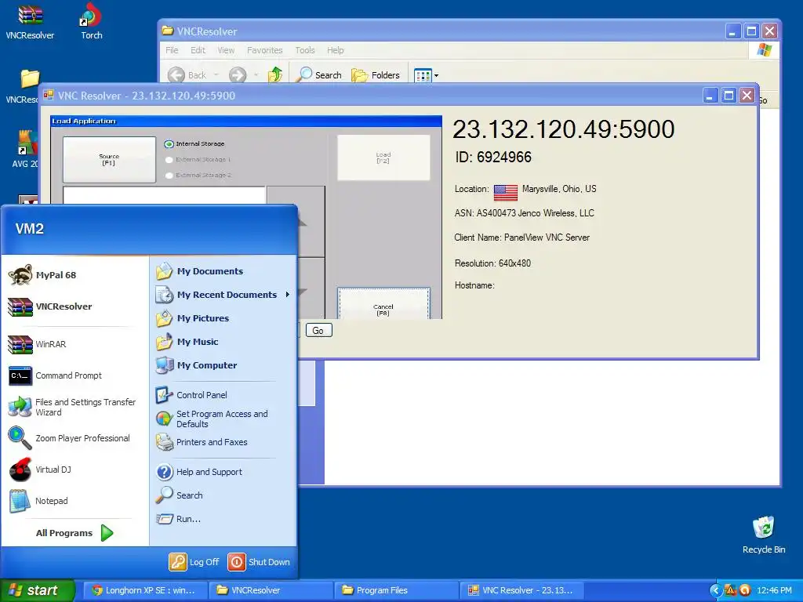Open Notepad from Start menu
Image resolution: width=803 pixels, height=602 pixels.
click(x=38, y=501)
